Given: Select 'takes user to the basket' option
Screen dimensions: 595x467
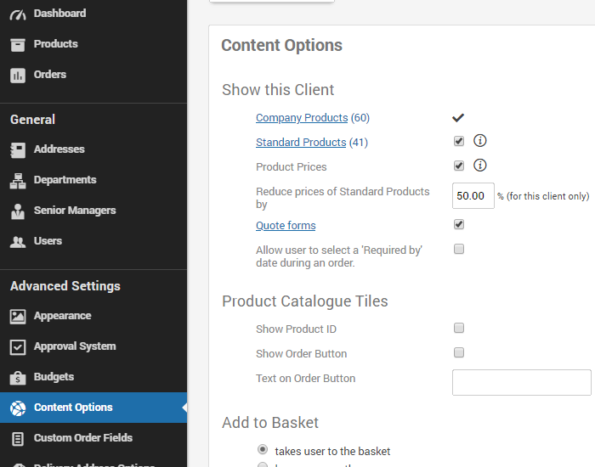Looking at the screenshot, I should tap(263, 449).
